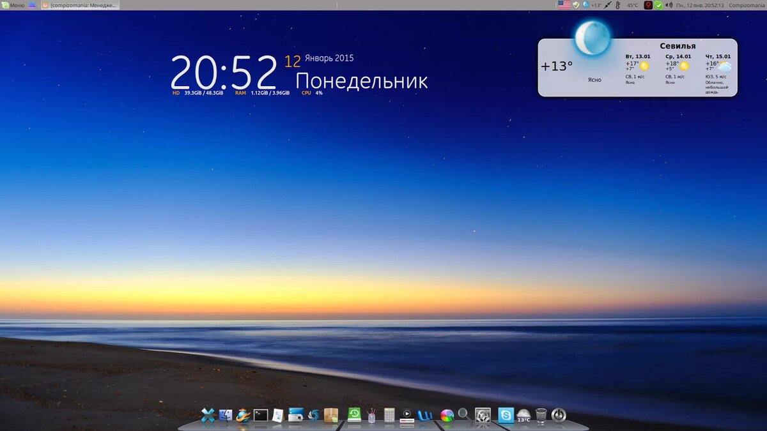Click the magnifier search icon in the dock

click(x=463, y=415)
